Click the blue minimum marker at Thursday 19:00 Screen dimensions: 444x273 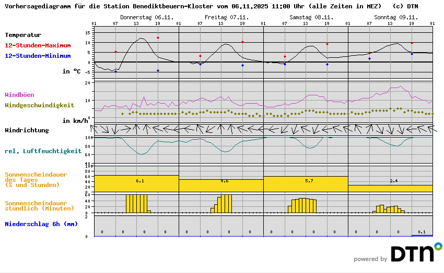point(158,70)
